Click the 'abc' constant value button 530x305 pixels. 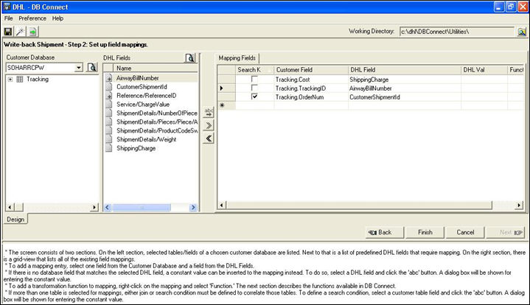pyautogui.click(x=209, y=112)
